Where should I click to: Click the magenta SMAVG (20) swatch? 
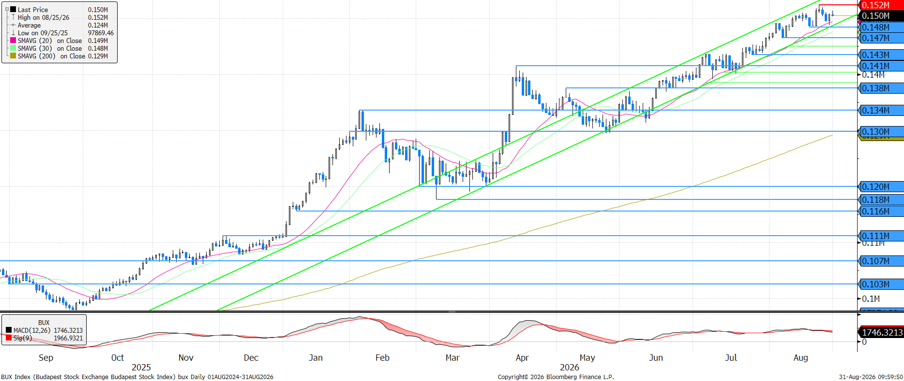tap(13, 41)
